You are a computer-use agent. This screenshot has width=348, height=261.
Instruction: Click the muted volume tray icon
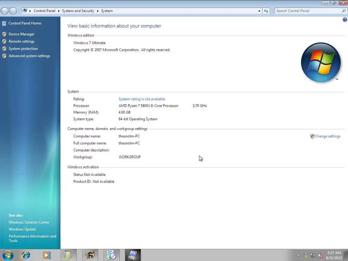[320, 256]
